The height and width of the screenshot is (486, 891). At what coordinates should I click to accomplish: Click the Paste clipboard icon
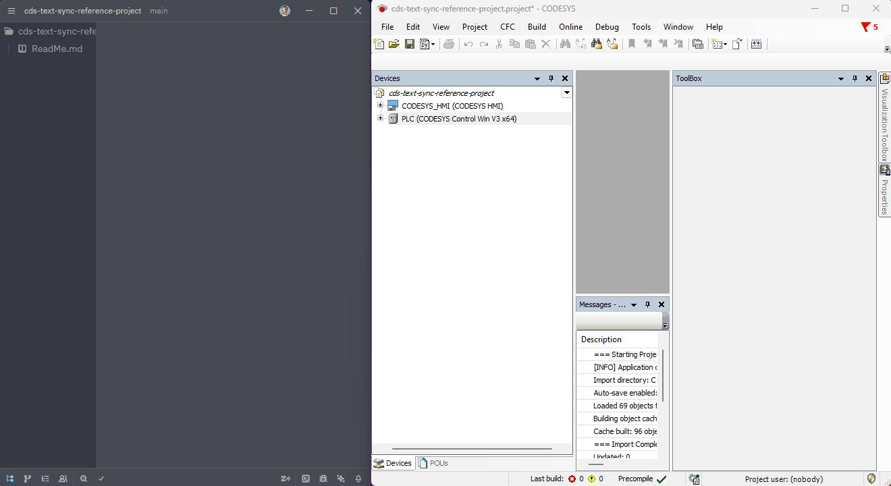point(530,44)
